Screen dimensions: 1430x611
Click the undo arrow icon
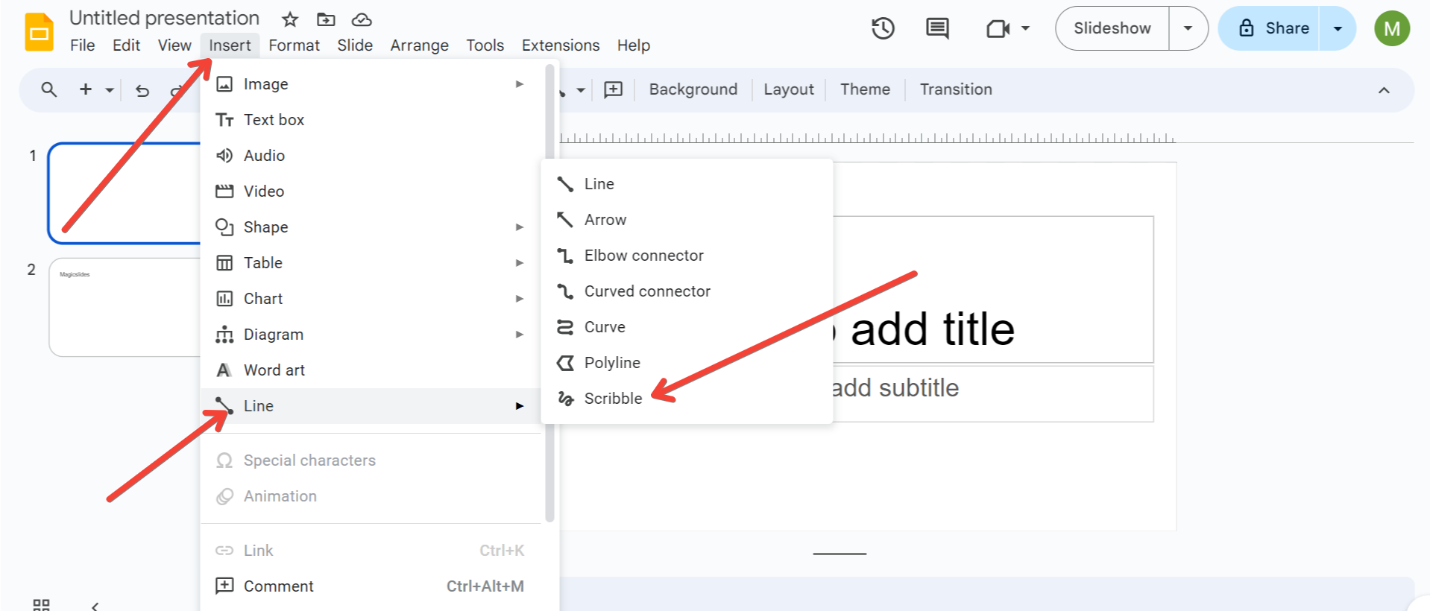coord(142,91)
